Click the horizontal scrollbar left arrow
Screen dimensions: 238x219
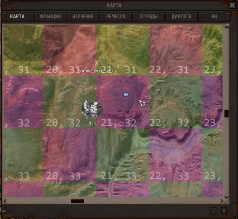point(6,201)
